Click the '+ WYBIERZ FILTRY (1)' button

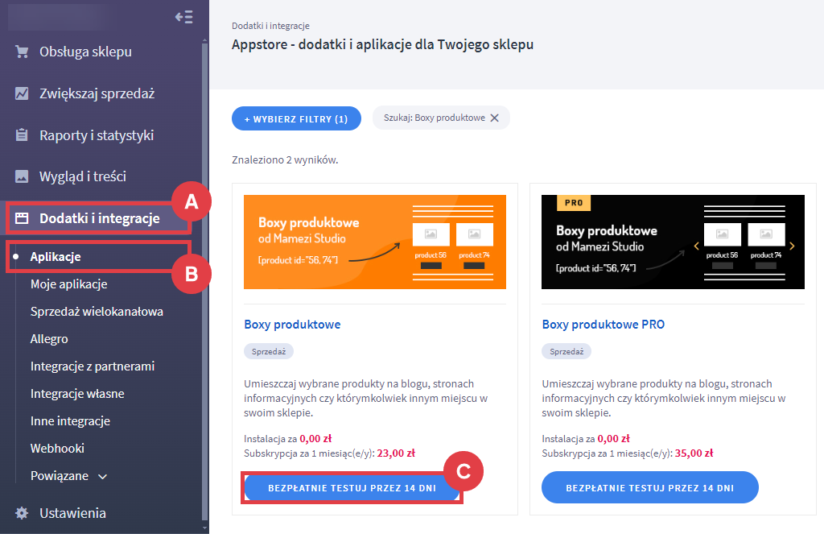[296, 117]
